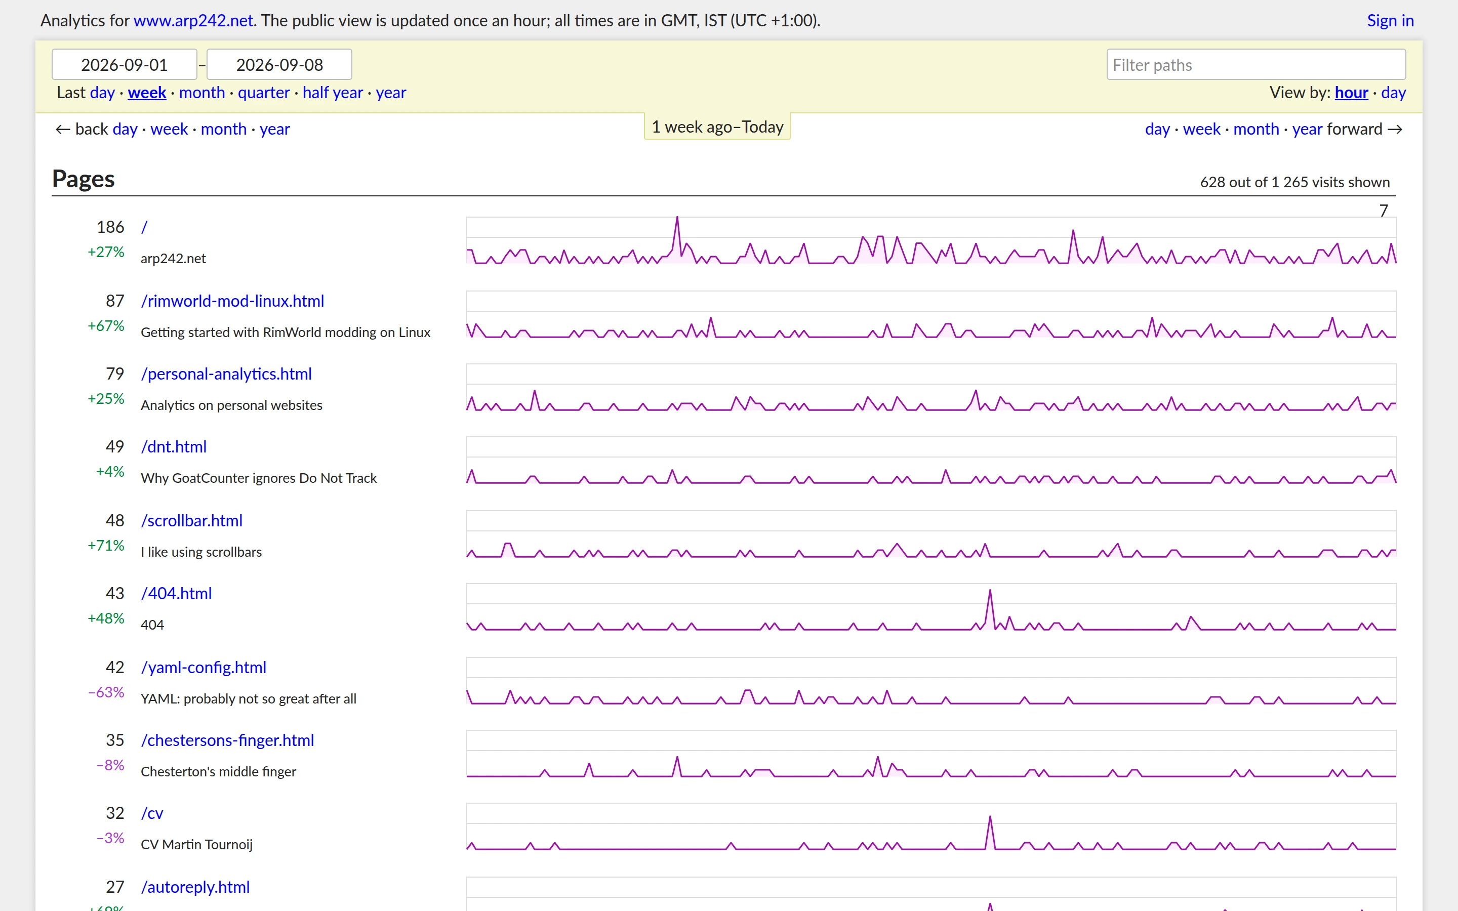
Task: Open /dnt.html page
Action: tap(174, 447)
